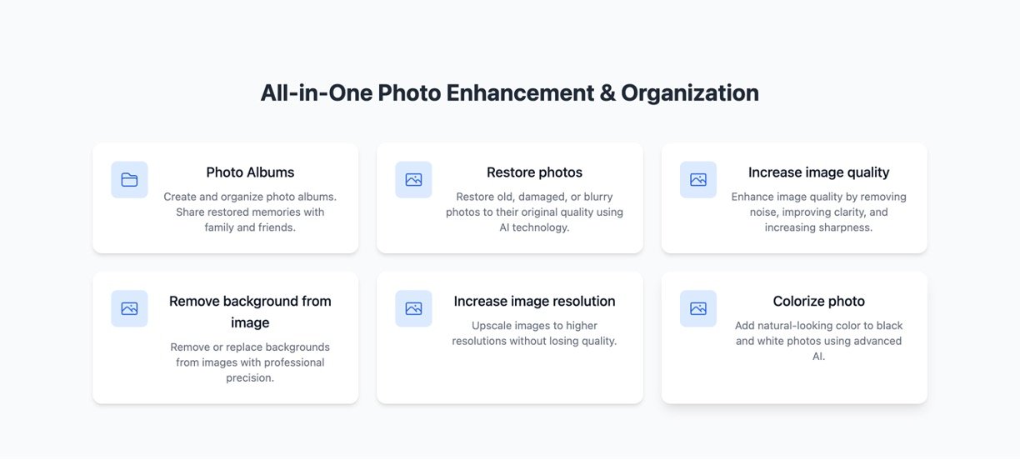Select the Increase image quality icon
The width and height of the screenshot is (1020, 460).
[x=697, y=180]
